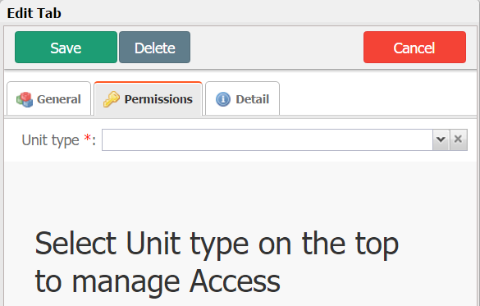Click empty toolbar space between Delete and Cancel

pyautogui.click(x=277, y=47)
